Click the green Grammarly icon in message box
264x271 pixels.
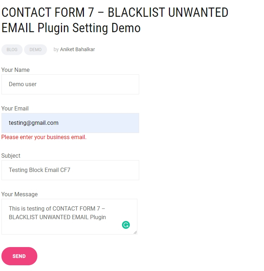[x=126, y=225]
